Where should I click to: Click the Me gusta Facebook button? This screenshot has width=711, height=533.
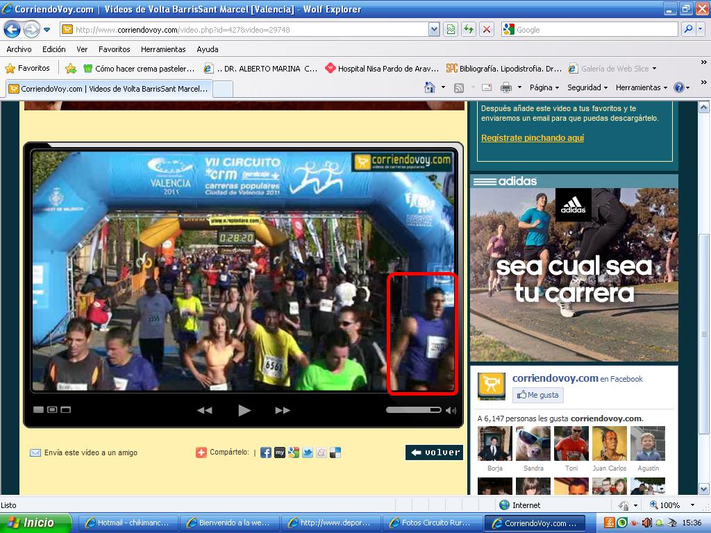(538, 395)
